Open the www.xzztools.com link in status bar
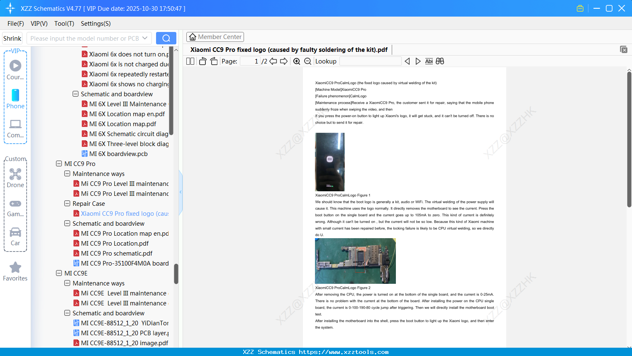Viewport: 632px width, 356px height. 344,352
